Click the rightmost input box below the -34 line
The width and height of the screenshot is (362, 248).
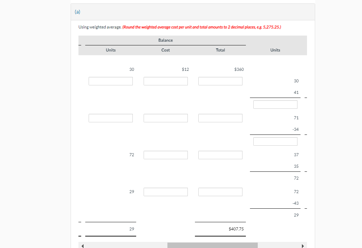[275, 141]
